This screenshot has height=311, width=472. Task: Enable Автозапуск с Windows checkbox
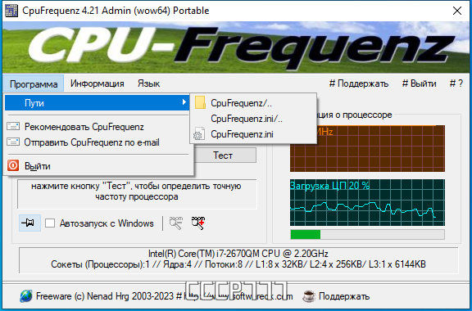pos(50,223)
